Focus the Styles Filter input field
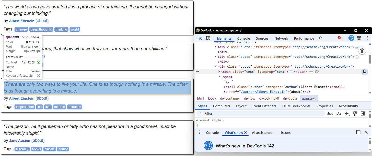Viewport: 372px width, 156px height. pos(261,113)
